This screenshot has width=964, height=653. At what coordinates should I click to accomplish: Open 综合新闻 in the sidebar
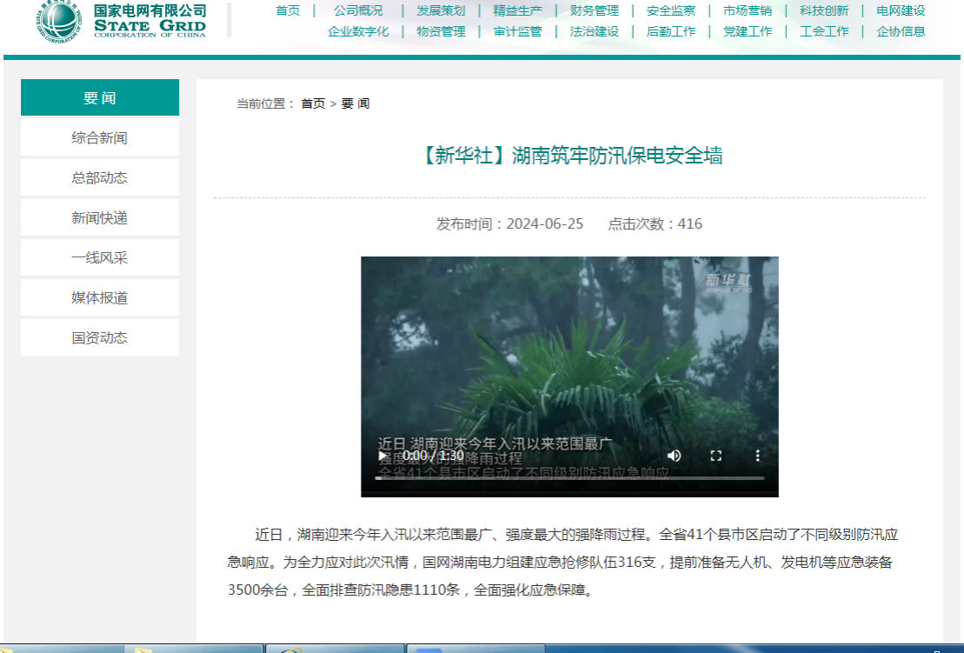(100, 137)
